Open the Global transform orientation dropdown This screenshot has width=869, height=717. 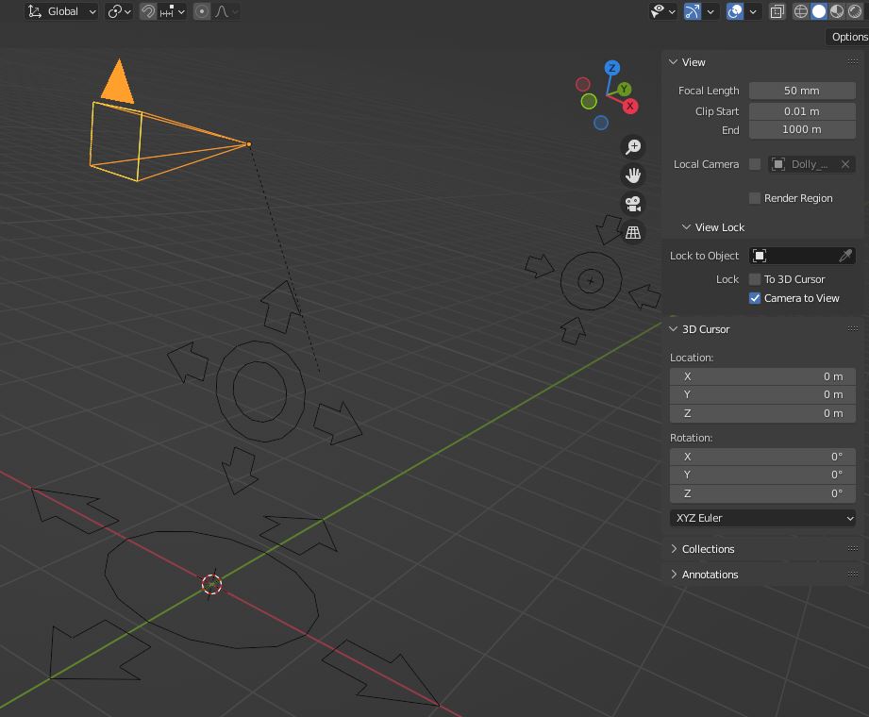coord(60,11)
